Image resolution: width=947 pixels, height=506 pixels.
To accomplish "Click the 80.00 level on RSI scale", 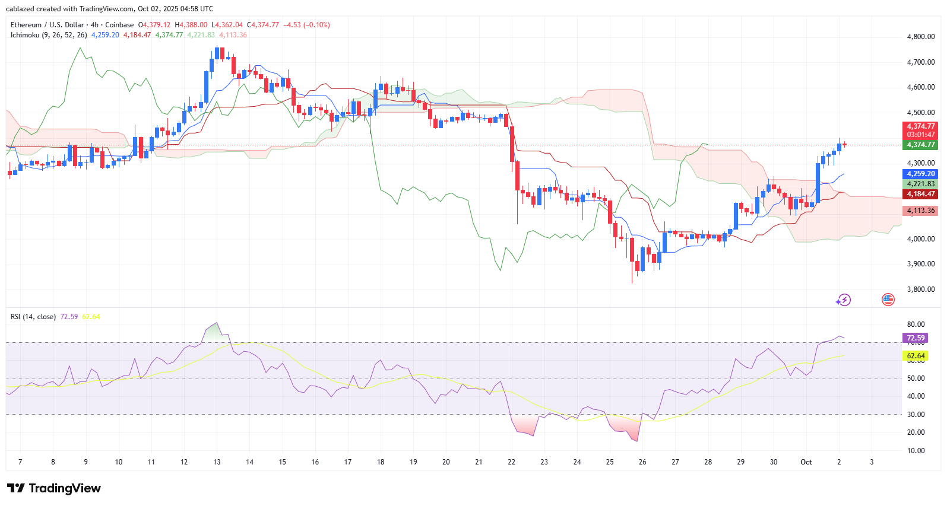I will 916,324.
